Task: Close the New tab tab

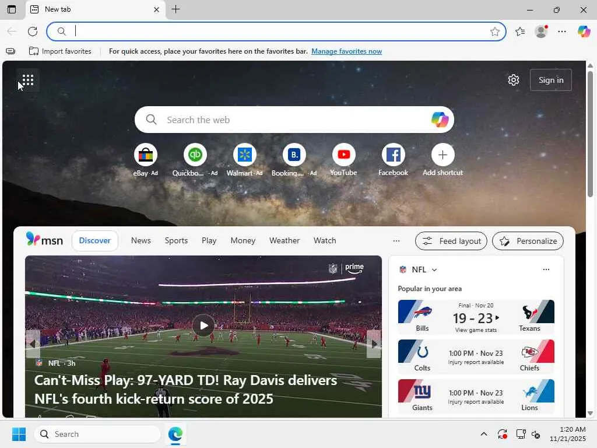Action: 156,9
